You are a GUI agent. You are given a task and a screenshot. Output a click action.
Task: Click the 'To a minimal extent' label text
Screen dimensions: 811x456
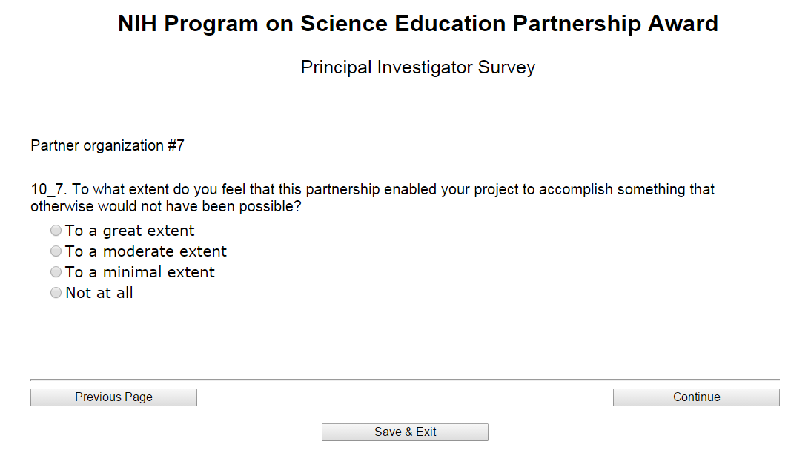click(140, 272)
